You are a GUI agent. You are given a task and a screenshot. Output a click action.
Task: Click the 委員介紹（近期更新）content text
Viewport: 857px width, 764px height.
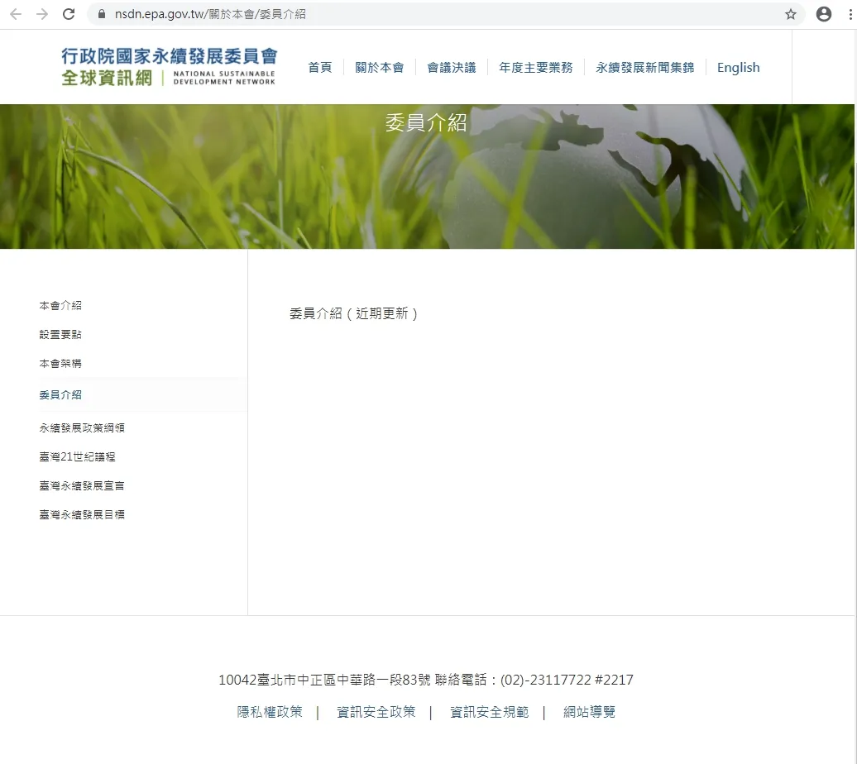pyautogui.click(x=354, y=313)
